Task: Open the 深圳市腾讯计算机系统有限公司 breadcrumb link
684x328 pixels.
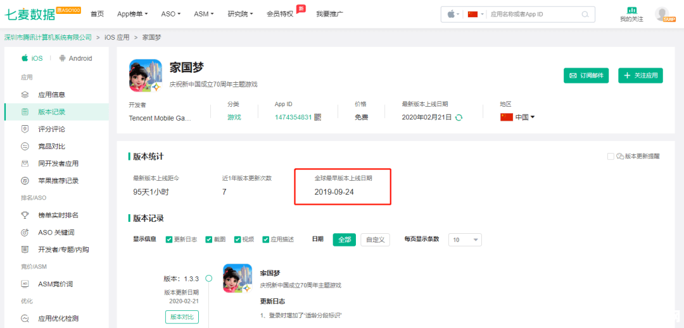Action: (48, 37)
